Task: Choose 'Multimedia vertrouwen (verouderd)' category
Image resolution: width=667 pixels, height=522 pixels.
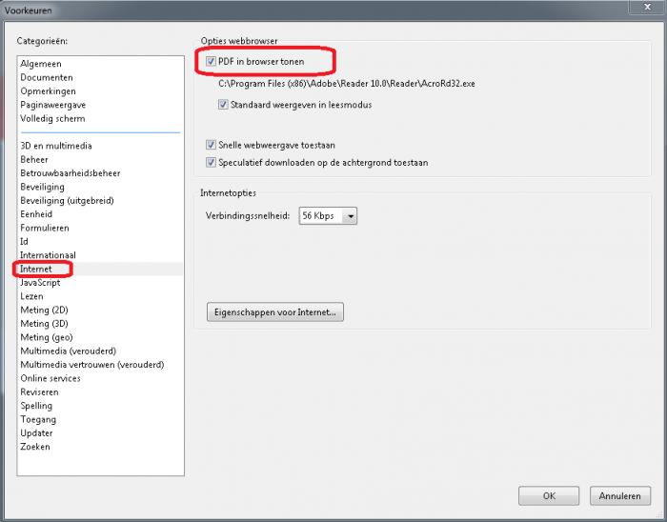Action: pyautogui.click(x=92, y=364)
